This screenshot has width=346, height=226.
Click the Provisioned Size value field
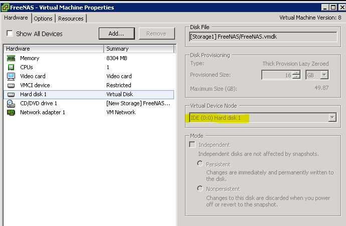click(x=277, y=75)
